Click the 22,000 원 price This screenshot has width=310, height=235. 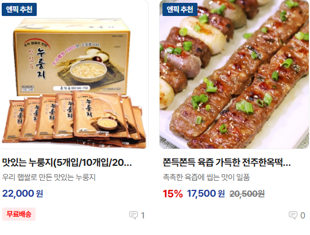[22, 193]
